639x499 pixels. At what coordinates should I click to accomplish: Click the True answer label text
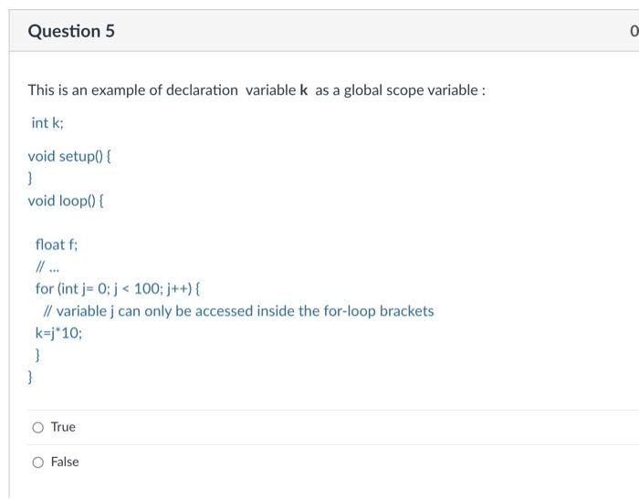point(63,427)
